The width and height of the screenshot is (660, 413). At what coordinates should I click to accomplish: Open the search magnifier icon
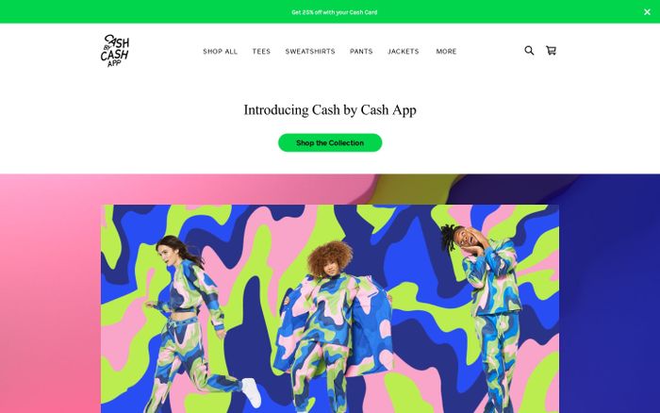pyautogui.click(x=529, y=51)
